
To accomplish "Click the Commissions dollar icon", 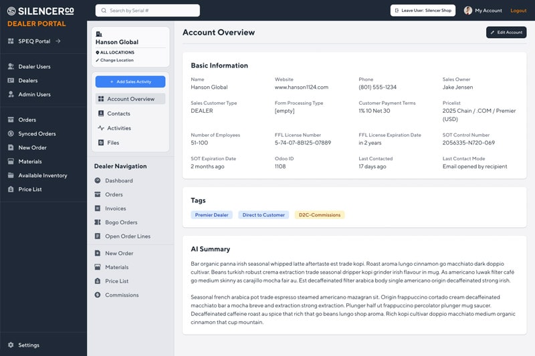I will coord(98,295).
